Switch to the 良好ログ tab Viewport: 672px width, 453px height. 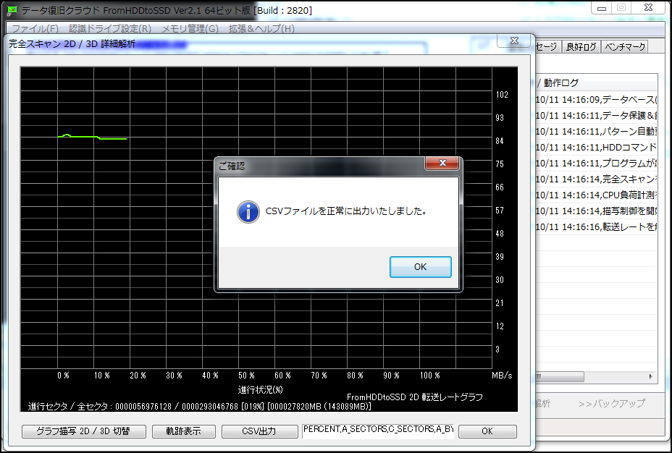click(581, 46)
